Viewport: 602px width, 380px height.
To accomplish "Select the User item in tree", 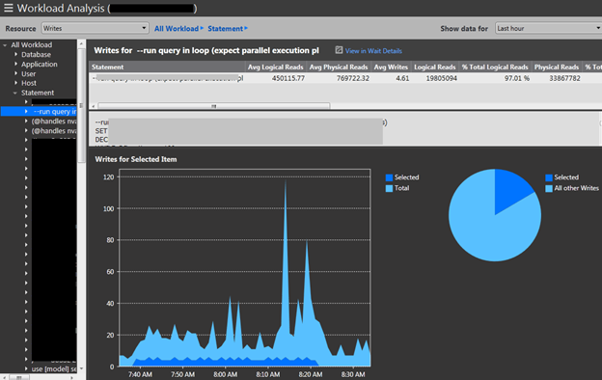I will click(x=28, y=73).
